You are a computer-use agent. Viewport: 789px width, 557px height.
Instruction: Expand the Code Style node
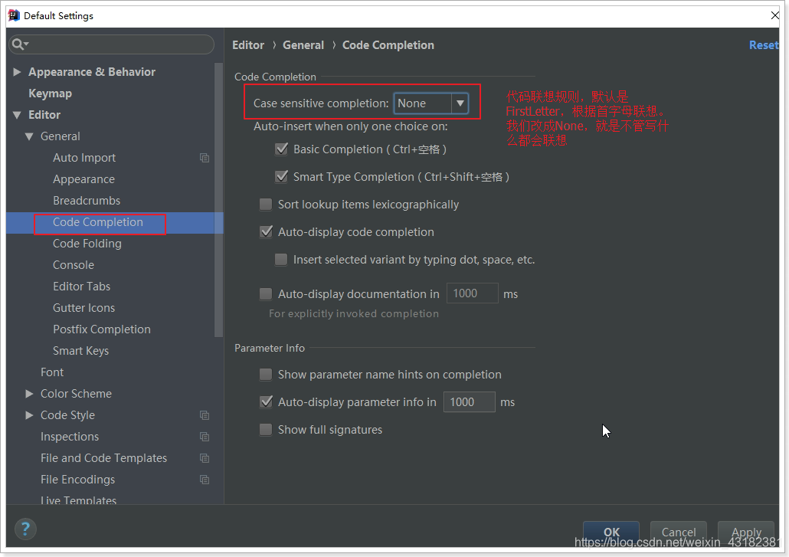click(x=29, y=415)
